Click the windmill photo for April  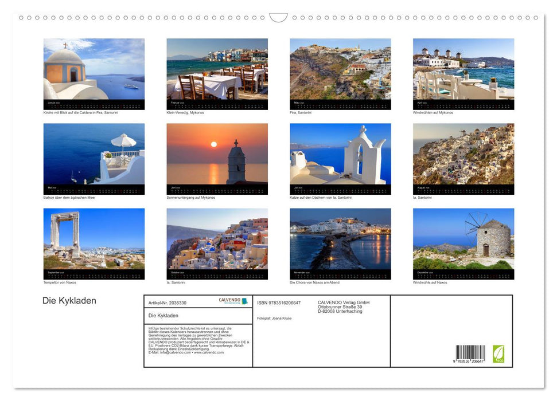463,70
